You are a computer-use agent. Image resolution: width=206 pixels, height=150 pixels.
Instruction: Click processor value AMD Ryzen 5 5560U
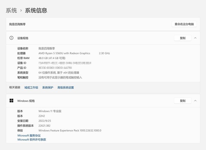[64, 53]
